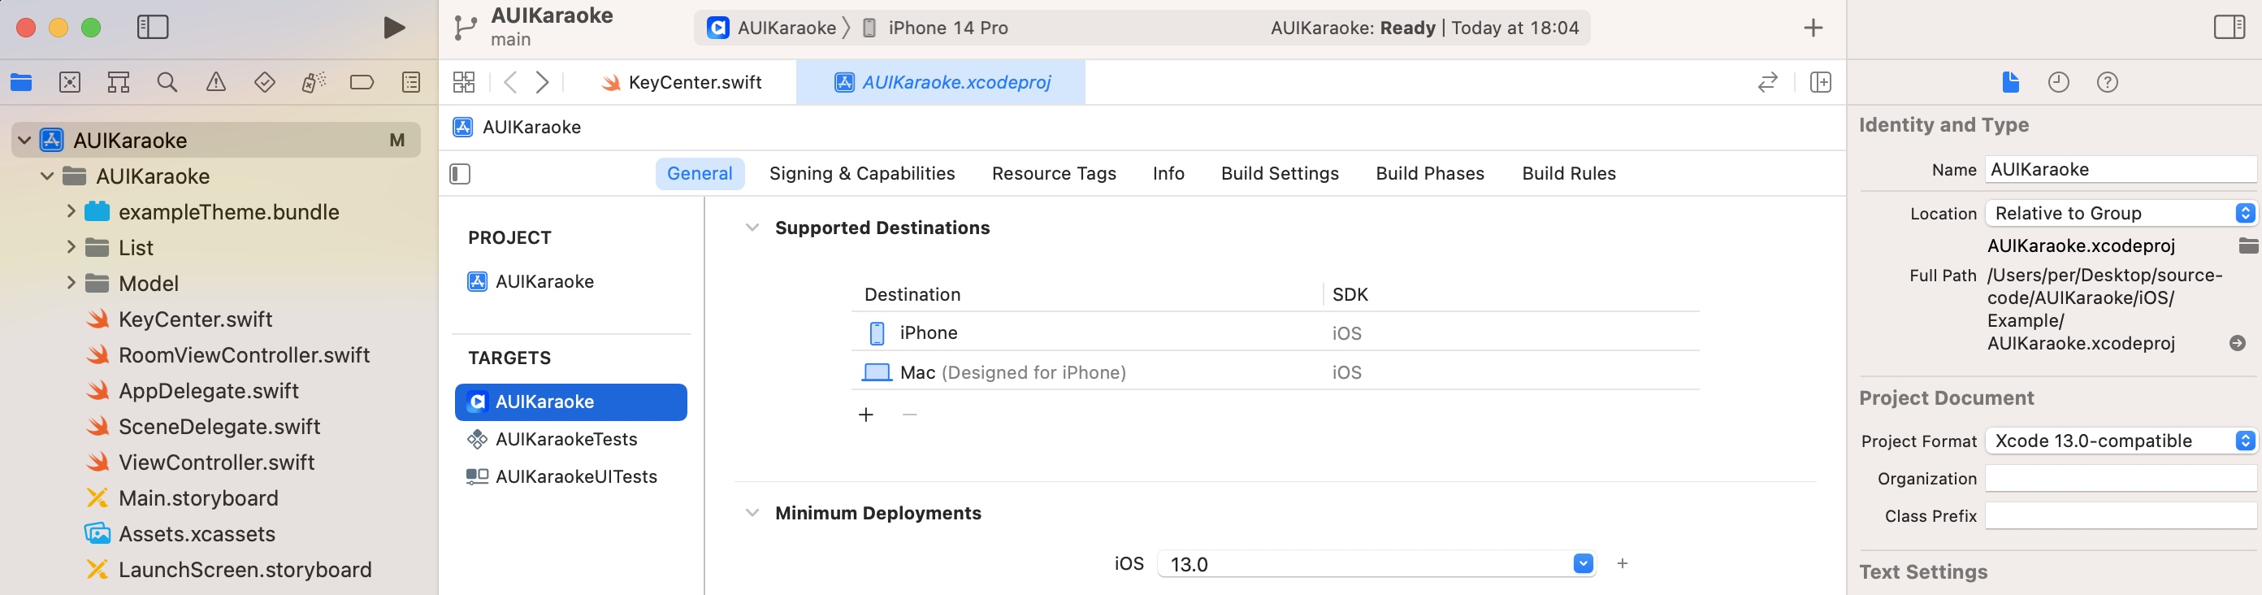The image size is (2262, 595).
Task: Open the KeyCenter.swift editor tab
Action: coord(681,83)
